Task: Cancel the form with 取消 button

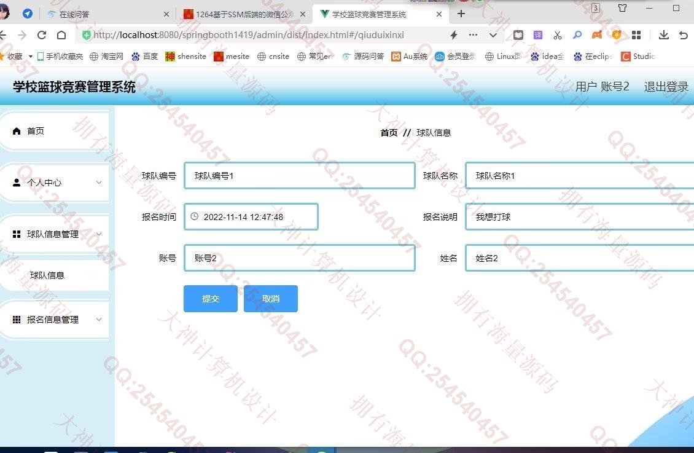Action: [x=271, y=299]
